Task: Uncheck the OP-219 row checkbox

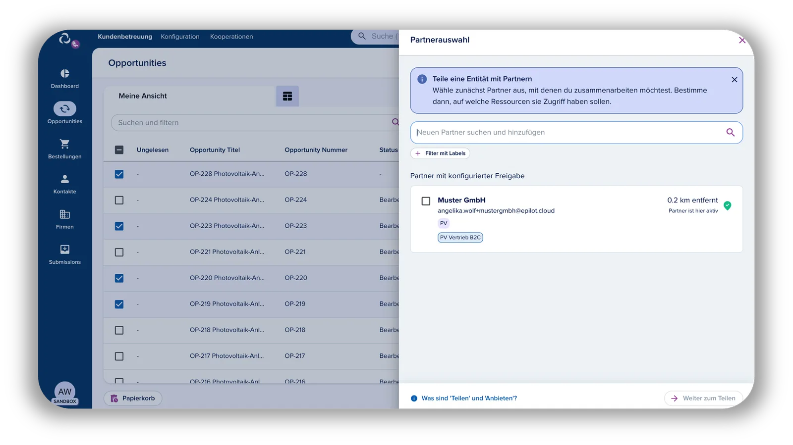Action: tap(119, 304)
